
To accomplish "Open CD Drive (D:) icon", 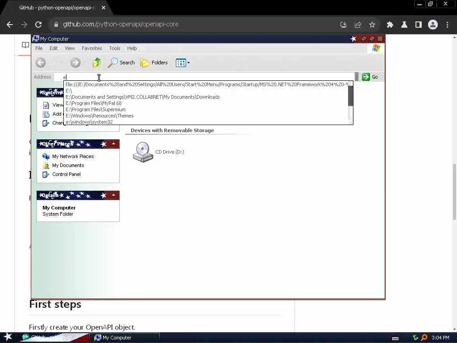I will click(143, 152).
